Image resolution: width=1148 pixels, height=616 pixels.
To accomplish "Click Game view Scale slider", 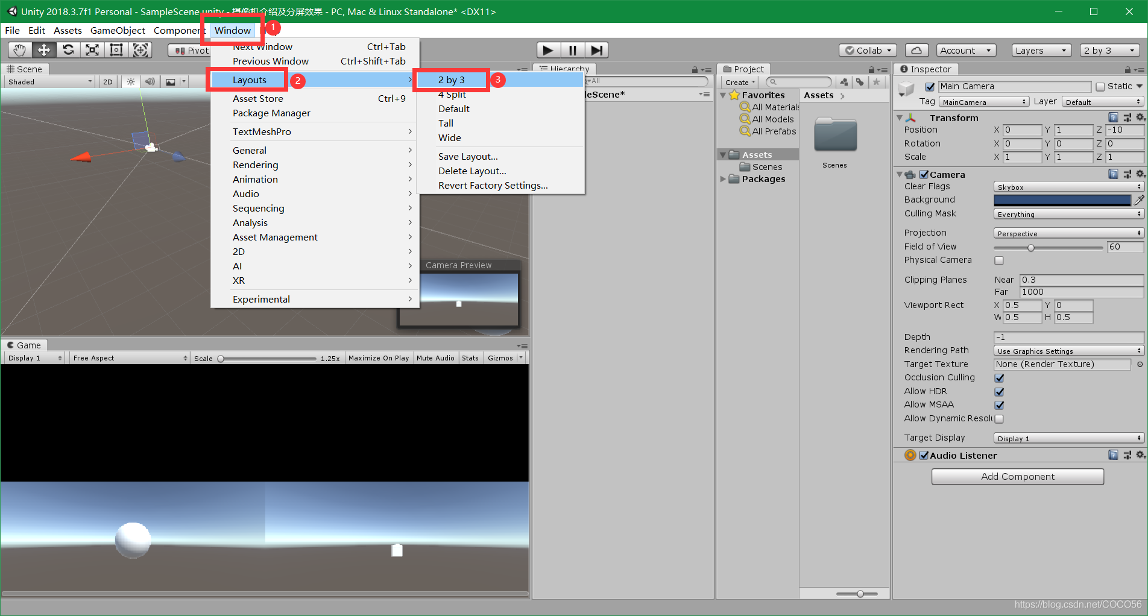I will (x=266, y=358).
